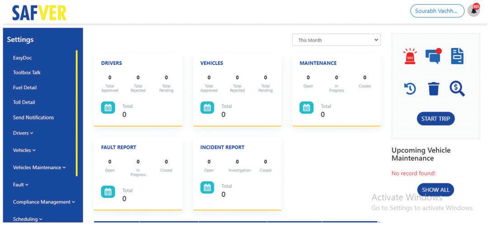Click the SAFVER logo
This screenshot has width=493, height=228.
coord(39,13)
